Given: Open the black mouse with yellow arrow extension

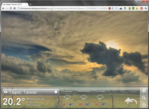Looking at the screenshot, I should 129,8.
